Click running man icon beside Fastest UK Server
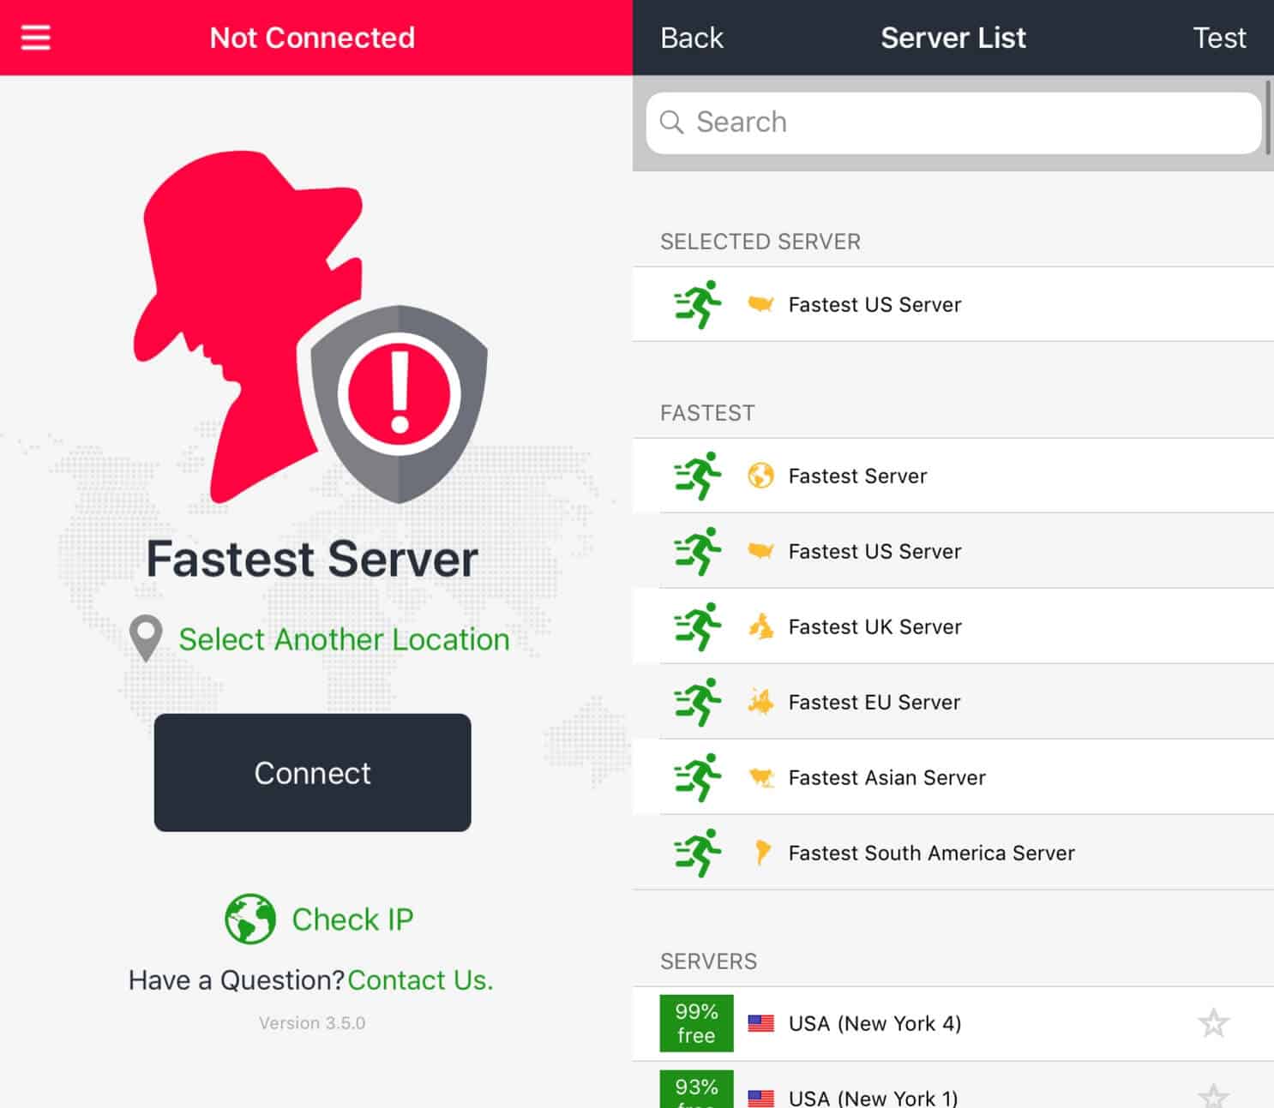 (698, 626)
